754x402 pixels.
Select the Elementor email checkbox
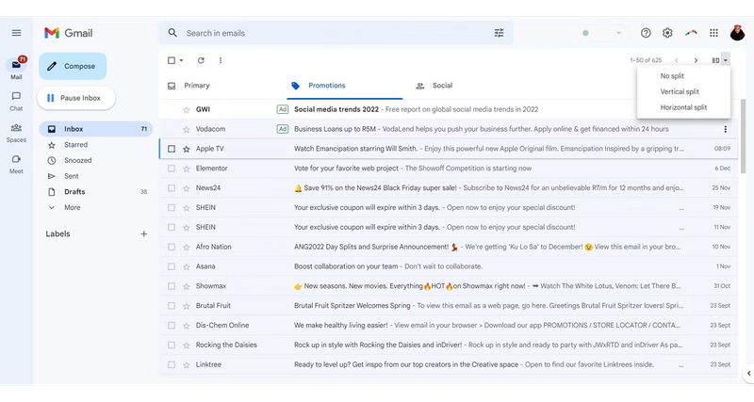click(172, 169)
